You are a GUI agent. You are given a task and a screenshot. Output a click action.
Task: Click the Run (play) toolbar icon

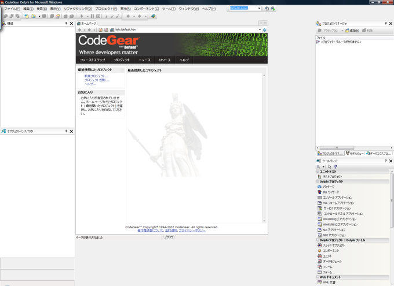(x=82, y=16)
